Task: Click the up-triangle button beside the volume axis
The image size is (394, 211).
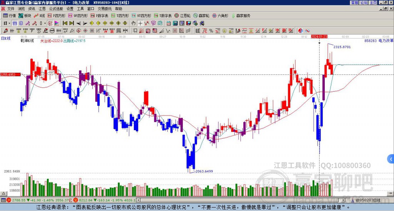Action: (3, 193)
